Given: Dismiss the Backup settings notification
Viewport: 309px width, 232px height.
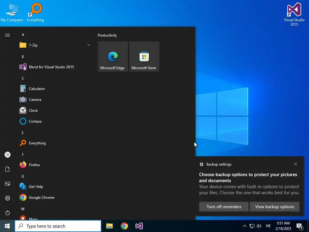Looking at the screenshot, I should (x=296, y=164).
